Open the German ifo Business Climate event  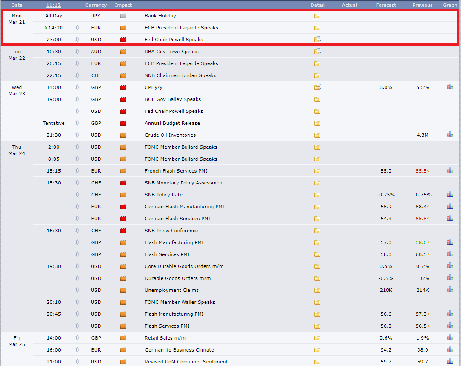179,350
